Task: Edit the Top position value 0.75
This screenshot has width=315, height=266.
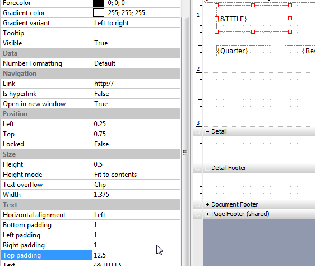Action: (x=136, y=134)
